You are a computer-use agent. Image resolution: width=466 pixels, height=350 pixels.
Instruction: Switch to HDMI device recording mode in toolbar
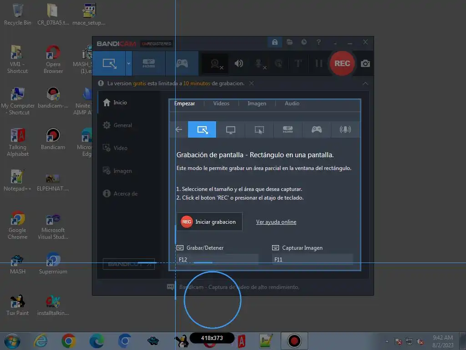[x=149, y=63]
